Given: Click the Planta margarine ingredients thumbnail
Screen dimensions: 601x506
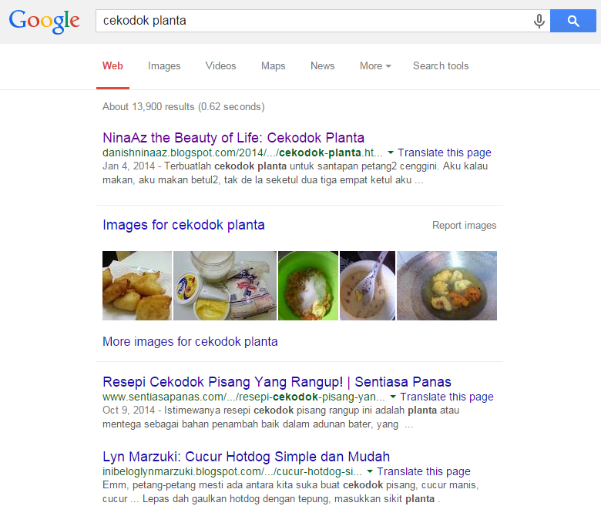Looking at the screenshot, I should pyautogui.click(x=225, y=286).
